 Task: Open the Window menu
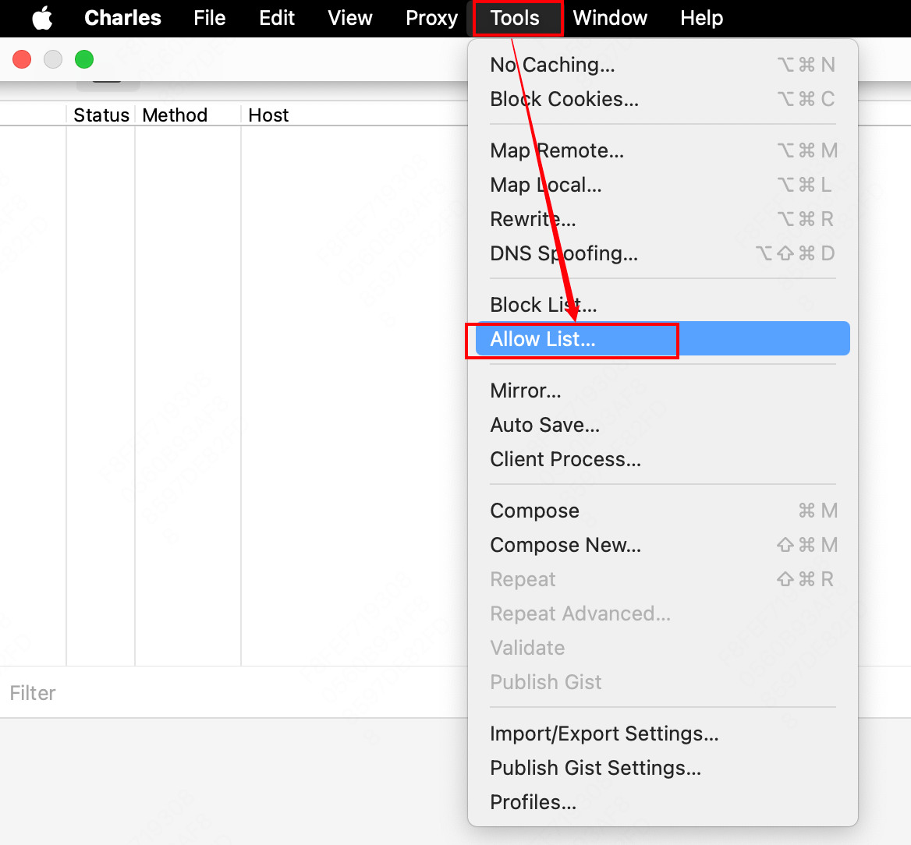(610, 18)
